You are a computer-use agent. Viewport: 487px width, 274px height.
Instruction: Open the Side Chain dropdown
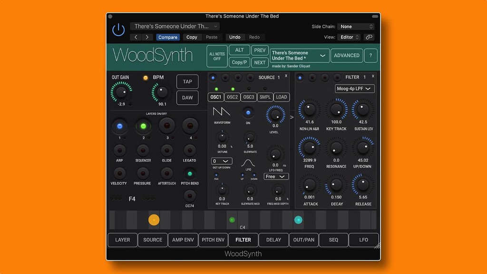356,27
